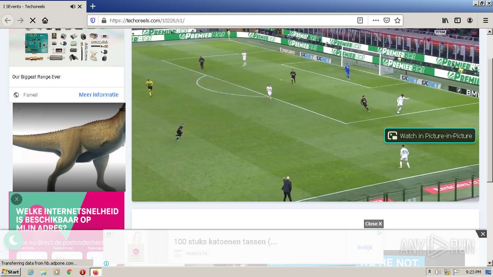The image size is (493, 277).
Task: Open 100 stuks katoenen tassen ad
Action: pyautogui.click(x=225, y=242)
